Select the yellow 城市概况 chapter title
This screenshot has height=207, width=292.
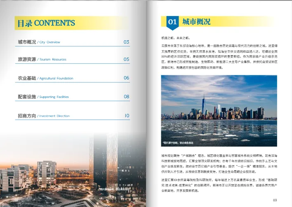pos(194,22)
